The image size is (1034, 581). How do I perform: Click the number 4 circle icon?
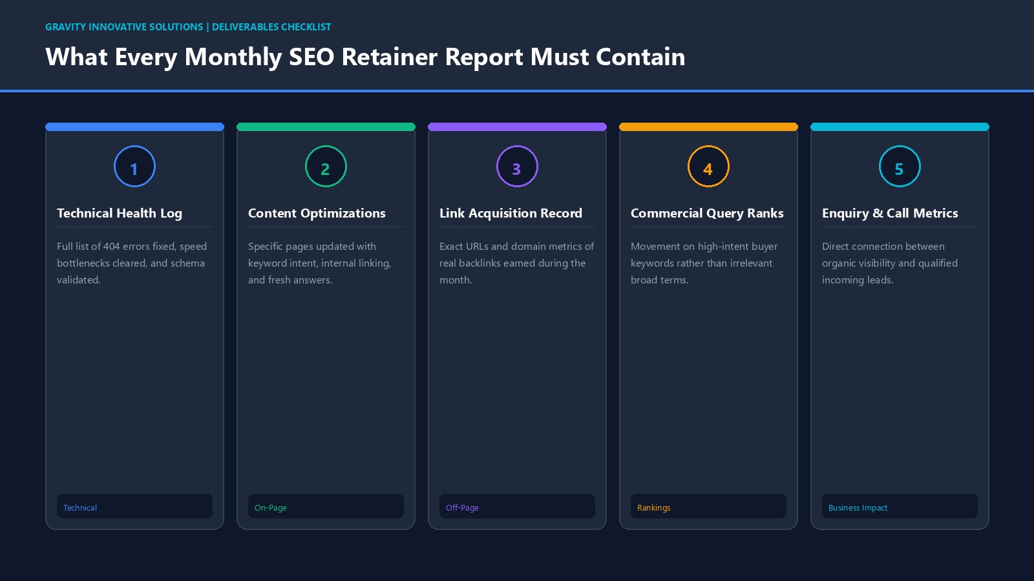point(708,167)
